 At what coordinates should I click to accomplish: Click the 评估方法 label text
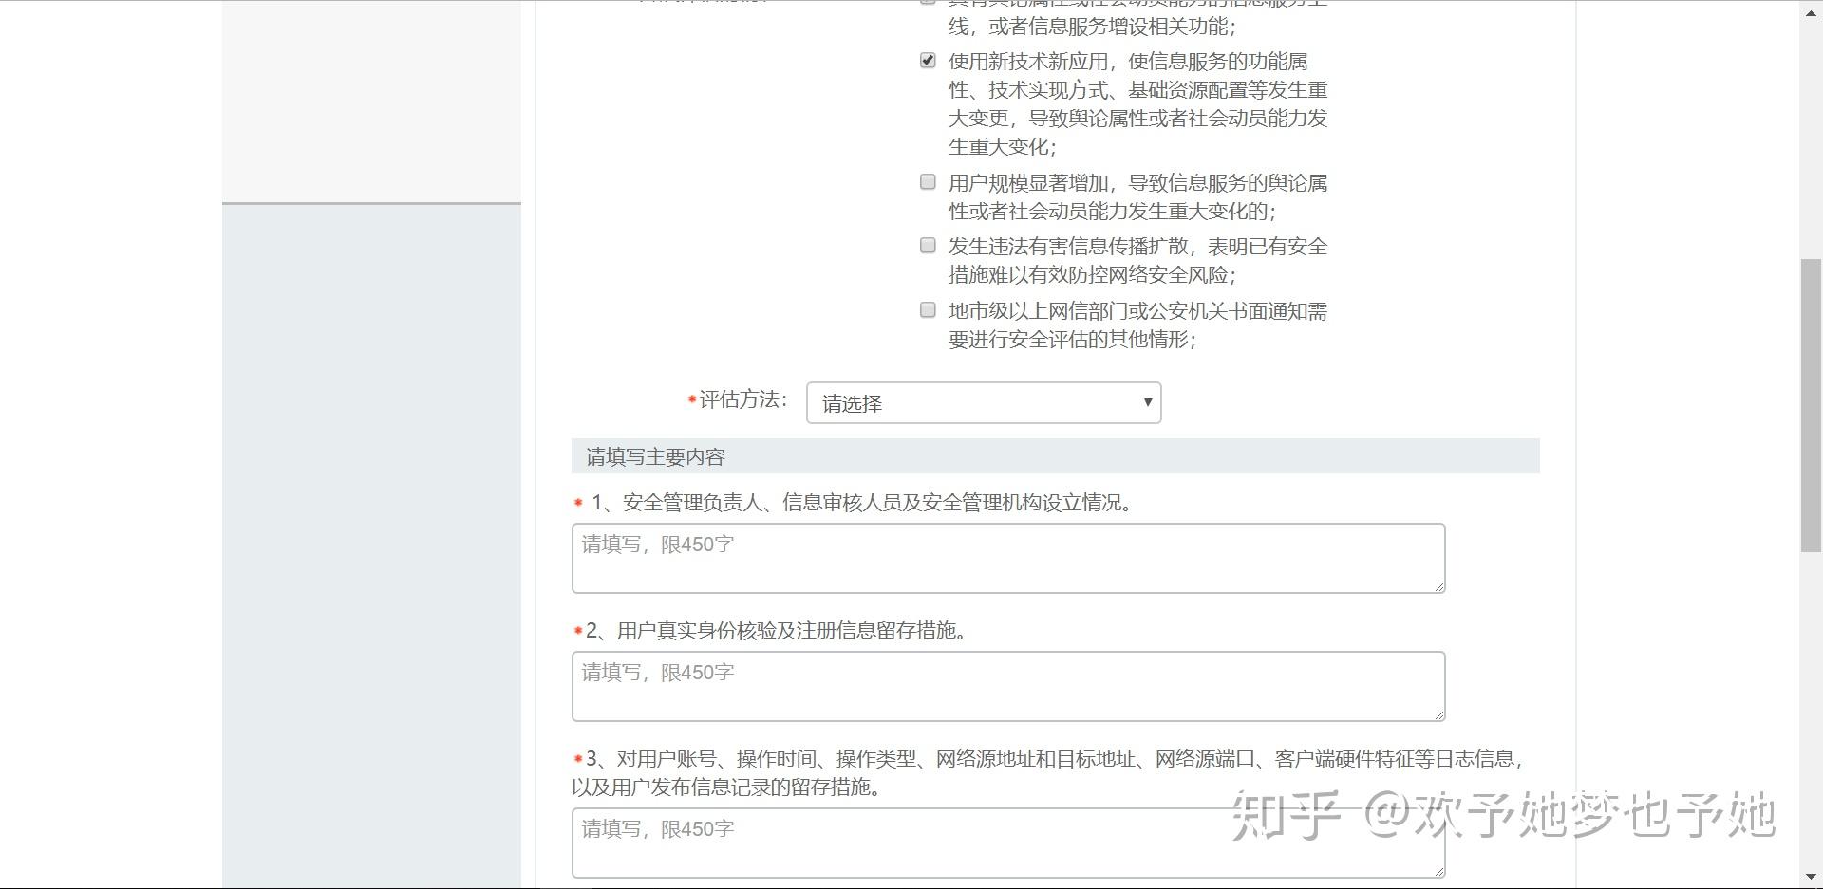coord(742,399)
